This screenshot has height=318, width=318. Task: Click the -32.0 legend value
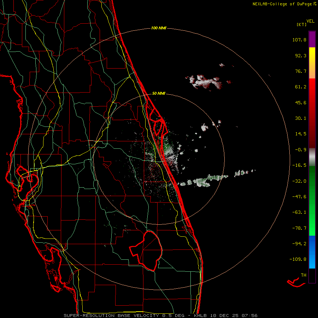[x=299, y=181]
